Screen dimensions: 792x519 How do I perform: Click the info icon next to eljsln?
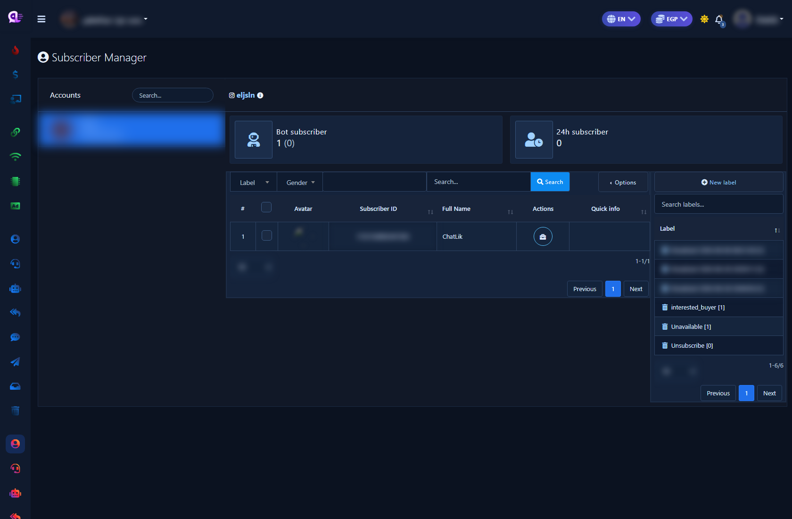click(260, 95)
